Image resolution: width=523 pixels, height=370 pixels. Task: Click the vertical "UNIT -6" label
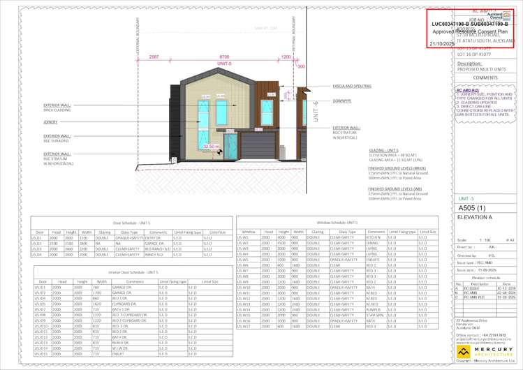coord(316,111)
